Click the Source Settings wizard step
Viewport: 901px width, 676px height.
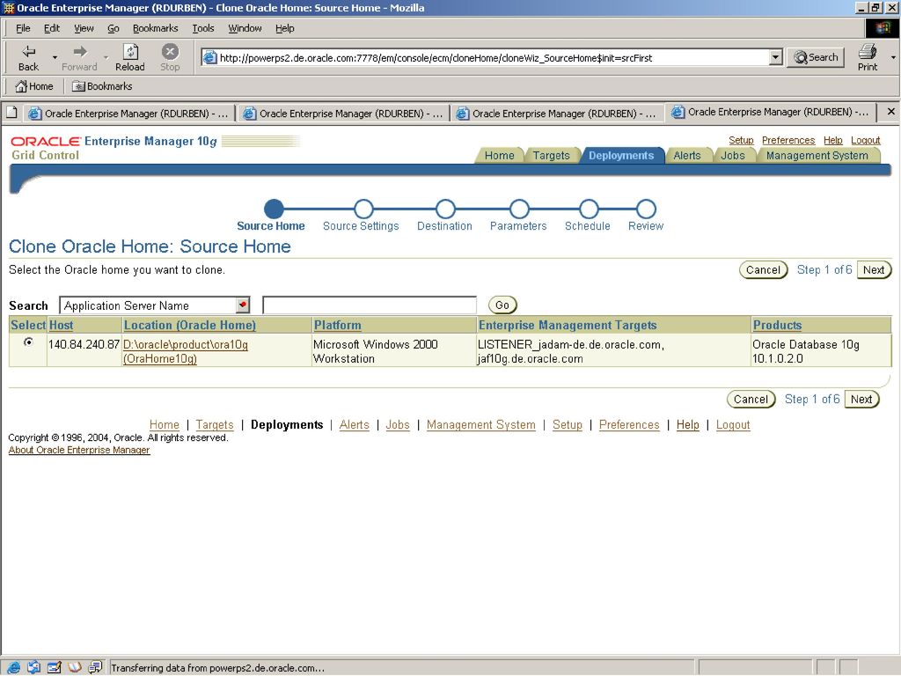(x=361, y=226)
